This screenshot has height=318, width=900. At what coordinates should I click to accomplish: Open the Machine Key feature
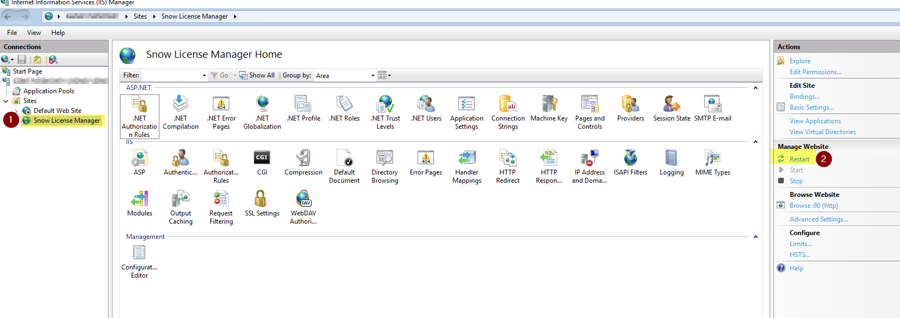tap(549, 109)
